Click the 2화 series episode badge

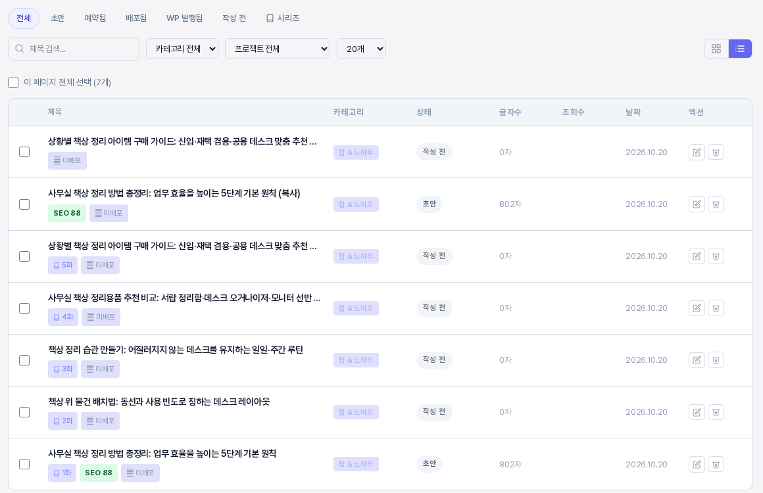pos(62,421)
